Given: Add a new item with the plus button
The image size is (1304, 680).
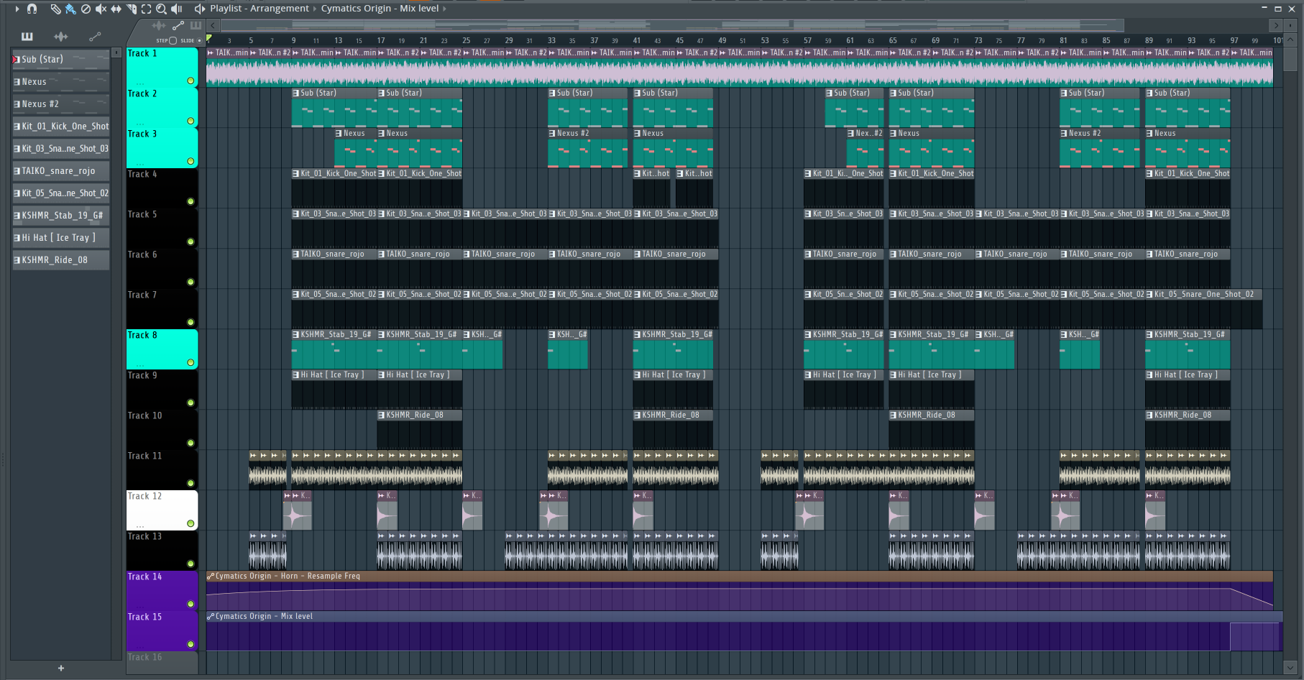Looking at the screenshot, I should 61,668.
